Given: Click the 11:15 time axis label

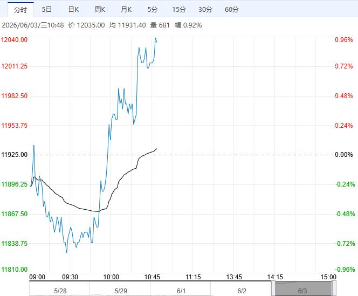Looking at the screenshot, I should coord(193,277).
